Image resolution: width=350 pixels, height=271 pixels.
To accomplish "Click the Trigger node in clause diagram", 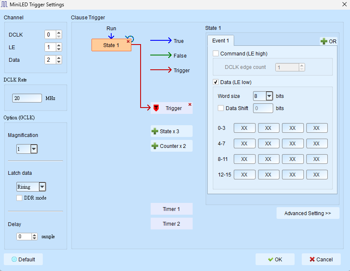I will 171,108.
